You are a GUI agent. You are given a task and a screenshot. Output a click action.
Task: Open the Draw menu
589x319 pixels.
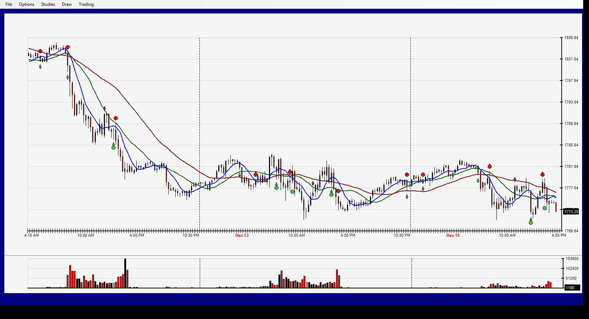pos(67,4)
